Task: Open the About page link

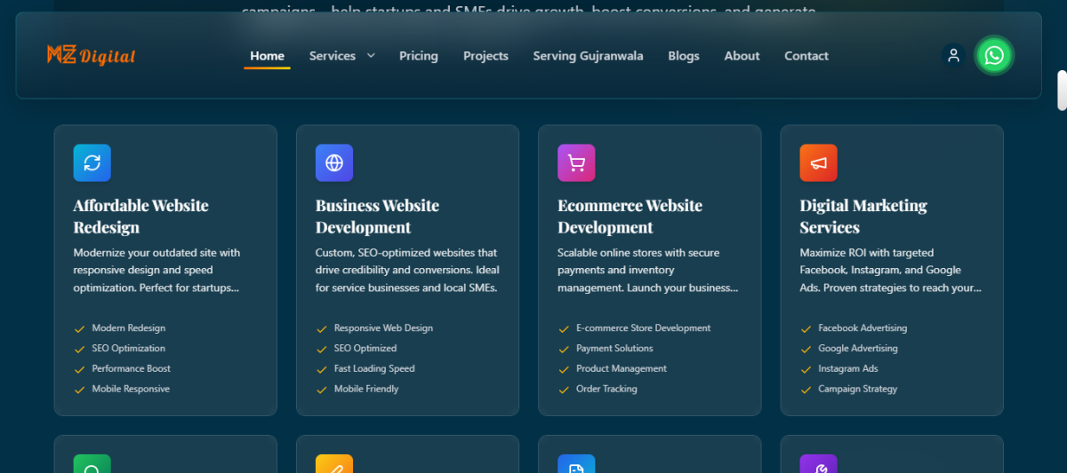Action: click(x=742, y=56)
